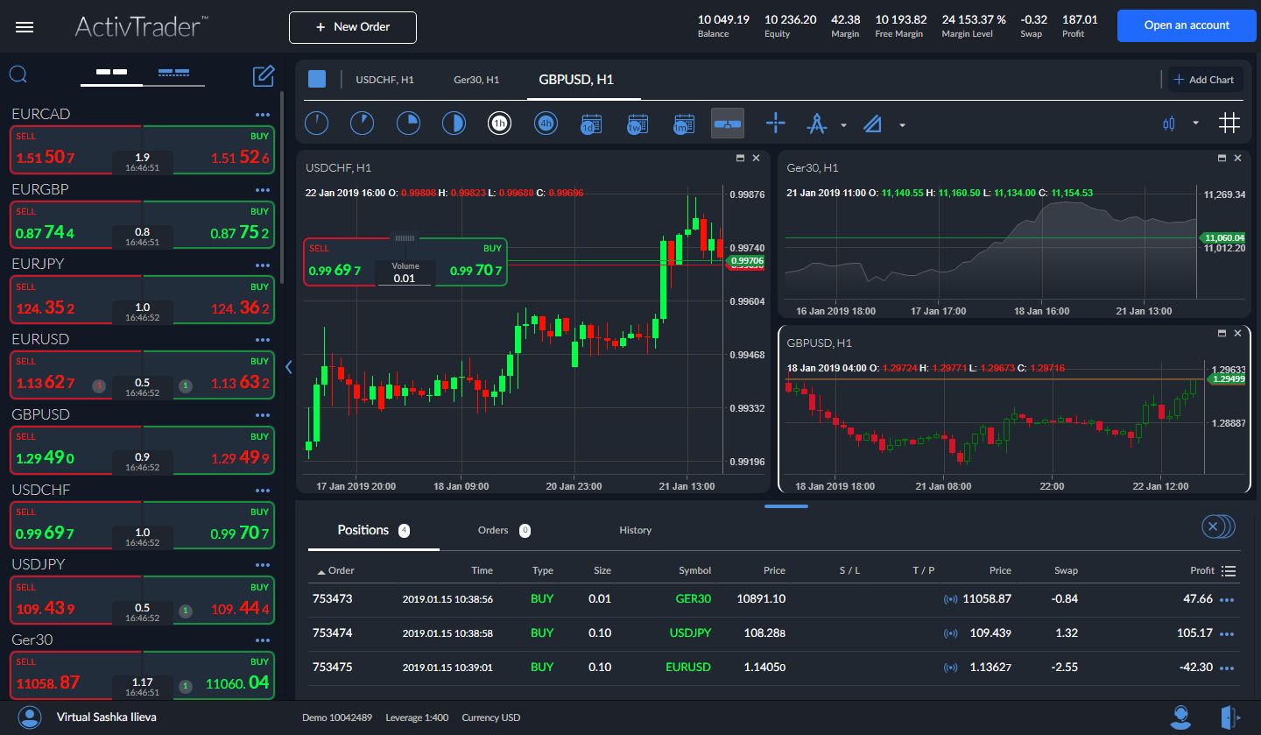This screenshot has height=735, width=1261.
Task: Click the candlestick chart type icon
Action: click(x=1168, y=124)
